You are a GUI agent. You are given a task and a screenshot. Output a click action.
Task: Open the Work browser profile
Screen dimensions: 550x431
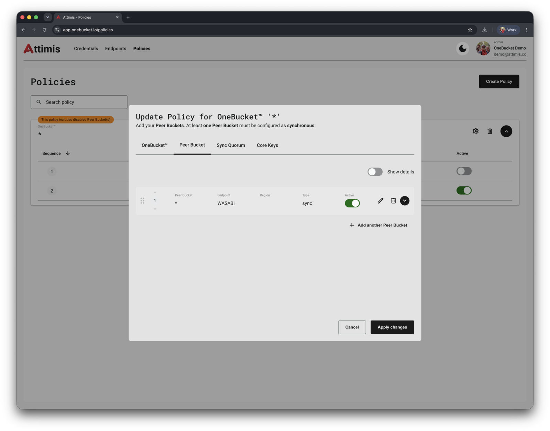click(x=508, y=30)
